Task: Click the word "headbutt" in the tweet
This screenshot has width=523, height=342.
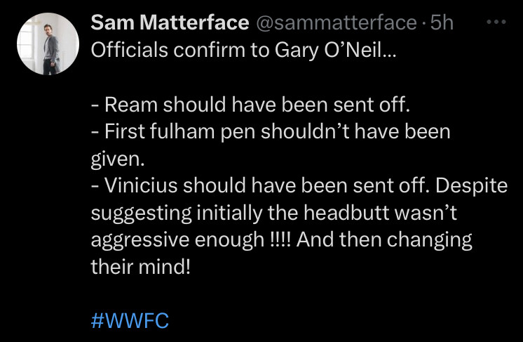Action: [x=346, y=212]
